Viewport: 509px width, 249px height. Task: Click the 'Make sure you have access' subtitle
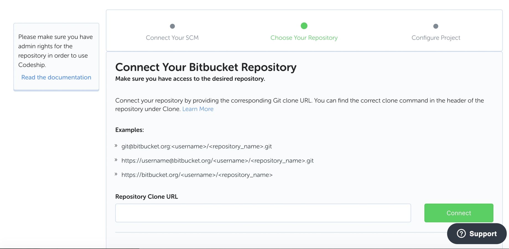click(x=190, y=79)
